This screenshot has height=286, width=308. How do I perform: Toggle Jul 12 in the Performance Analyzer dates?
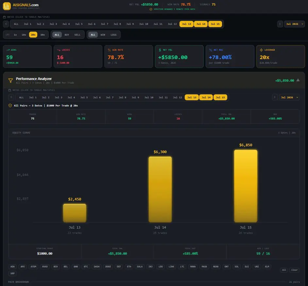click(x=177, y=98)
